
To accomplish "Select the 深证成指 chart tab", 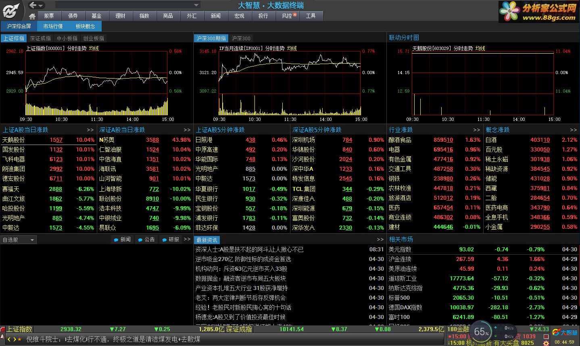I will coord(40,38).
